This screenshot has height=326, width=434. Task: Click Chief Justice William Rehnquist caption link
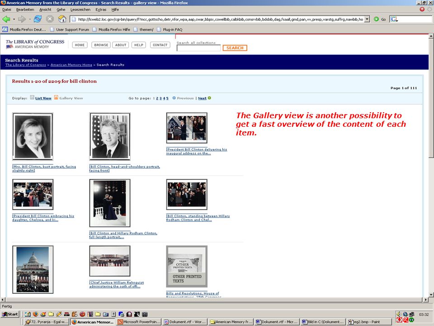click(x=116, y=284)
